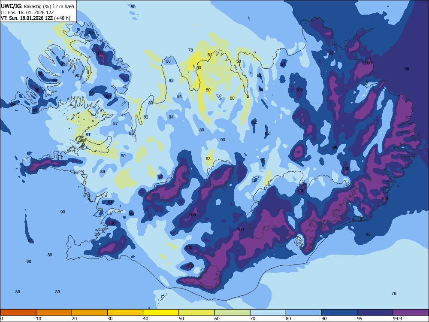Click the legend tick label '40'
The image size is (429, 322).
145,319
